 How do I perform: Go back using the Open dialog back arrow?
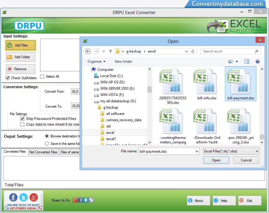click(x=88, y=51)
